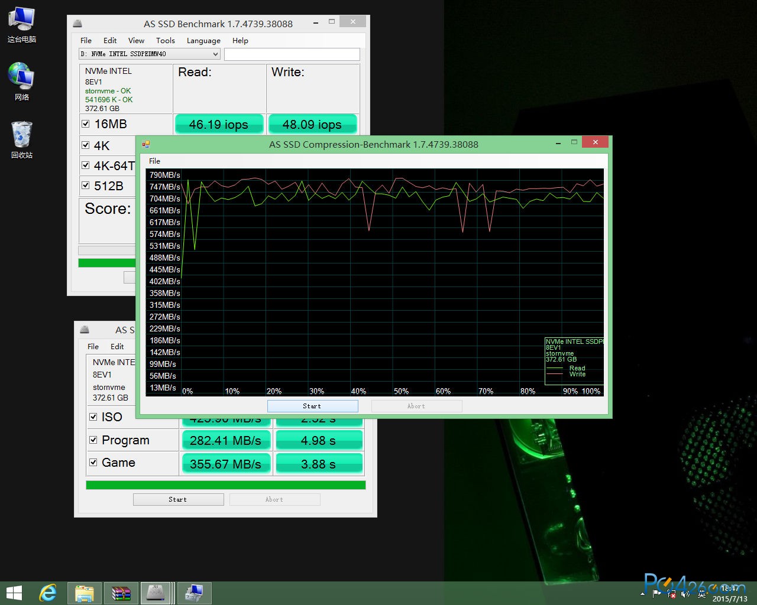Image resolution: width=757 pixels, height=605 pixels.
Task: Open the Tools menu
Action: coord(166,40)
